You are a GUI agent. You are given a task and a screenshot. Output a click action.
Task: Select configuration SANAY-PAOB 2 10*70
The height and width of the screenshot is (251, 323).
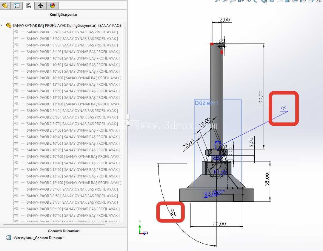tap(73, 150)
